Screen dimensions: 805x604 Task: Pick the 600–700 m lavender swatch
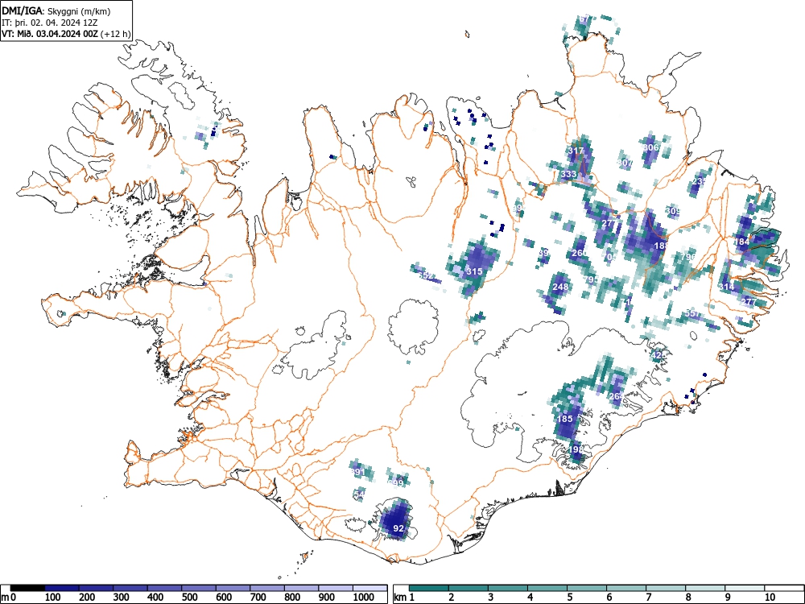pyautogui.click(x=233, y=588)
